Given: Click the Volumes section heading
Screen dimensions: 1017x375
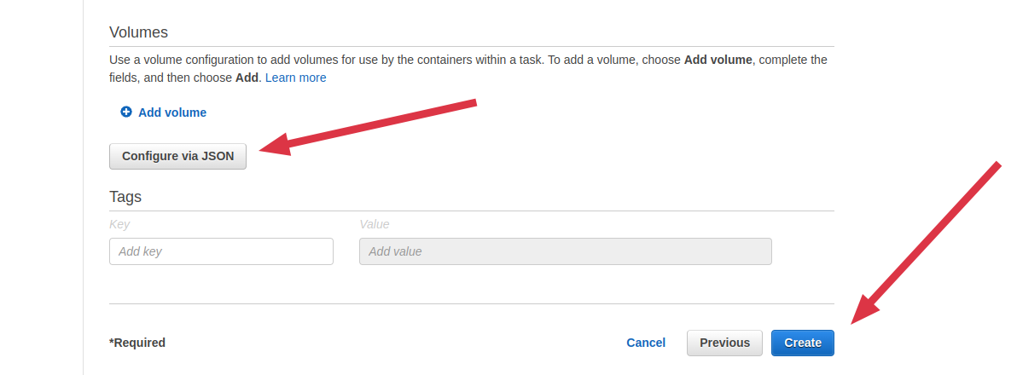Looking at the screenshot, I should [x=139, y=32].
